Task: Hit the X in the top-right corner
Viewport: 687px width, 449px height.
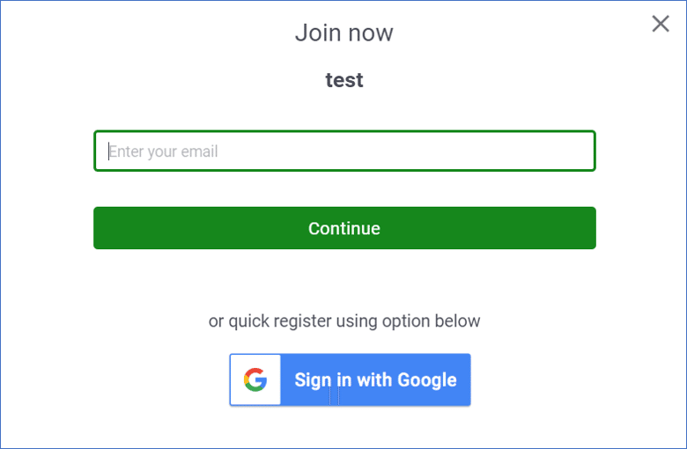Action: pyautogui.click(x=661, y=24)
